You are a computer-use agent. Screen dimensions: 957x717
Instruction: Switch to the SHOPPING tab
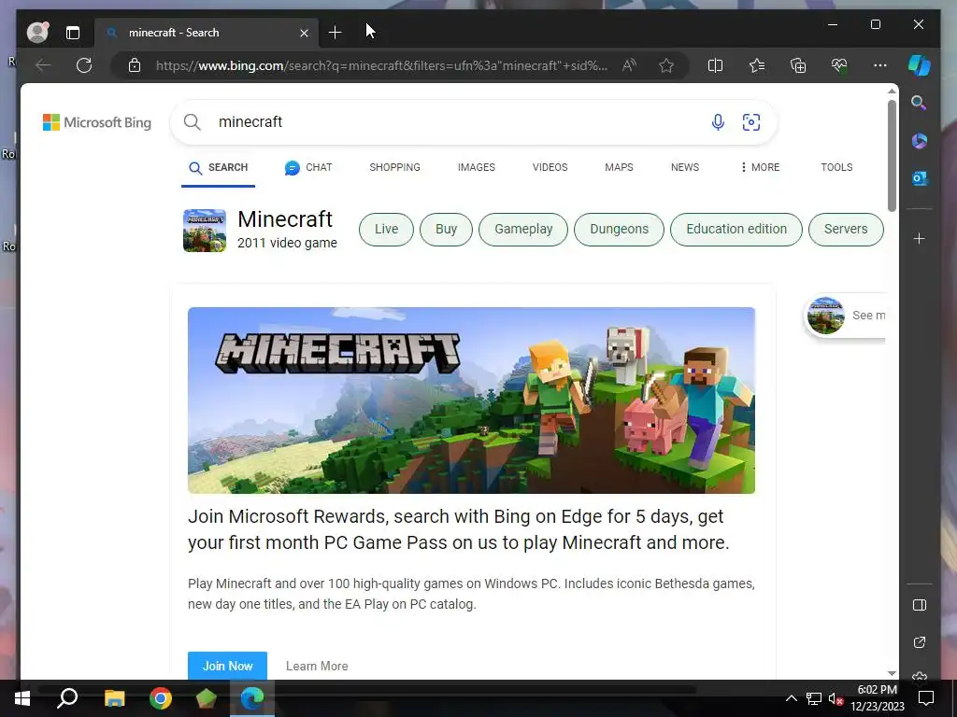(395, 168)
